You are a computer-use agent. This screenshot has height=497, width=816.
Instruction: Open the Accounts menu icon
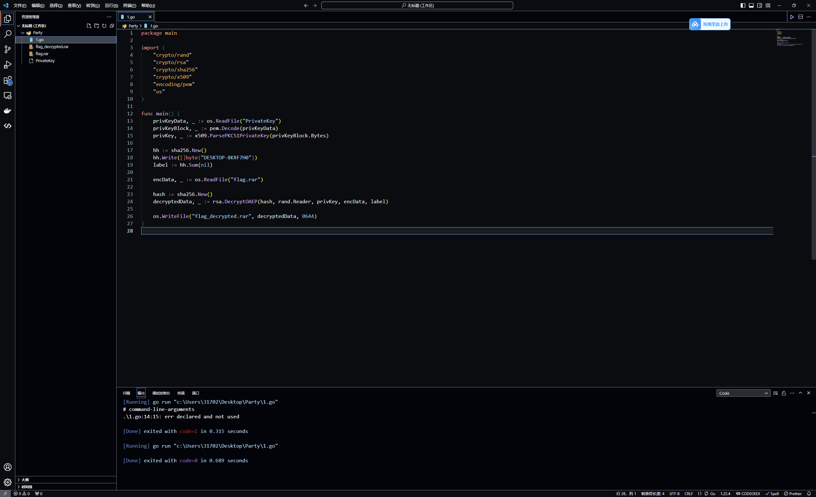click(x=8, y=467)
